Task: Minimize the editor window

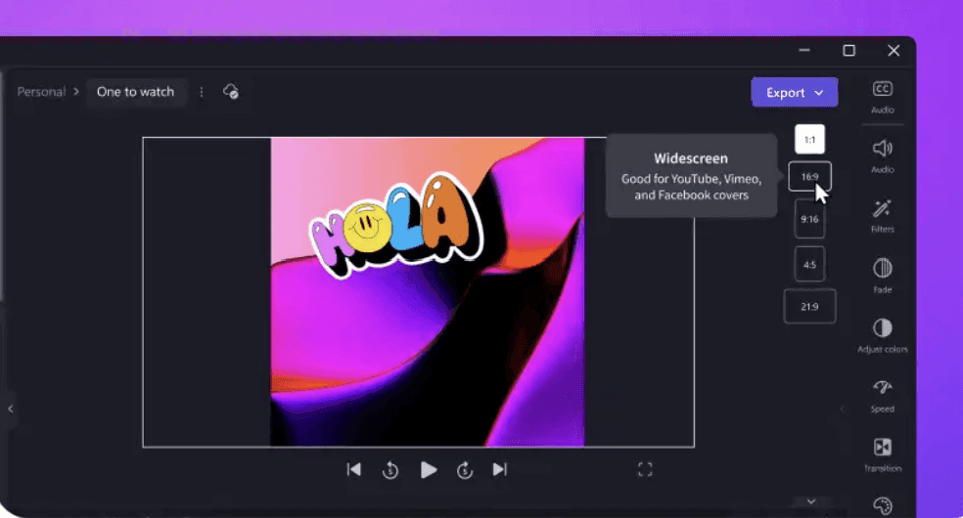Action: click(x=804, y=50)
